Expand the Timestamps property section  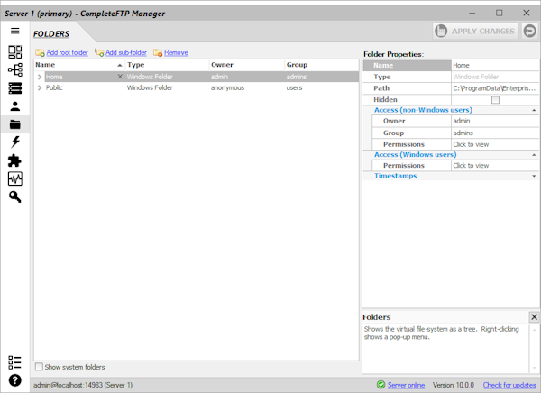pos(534,177)
